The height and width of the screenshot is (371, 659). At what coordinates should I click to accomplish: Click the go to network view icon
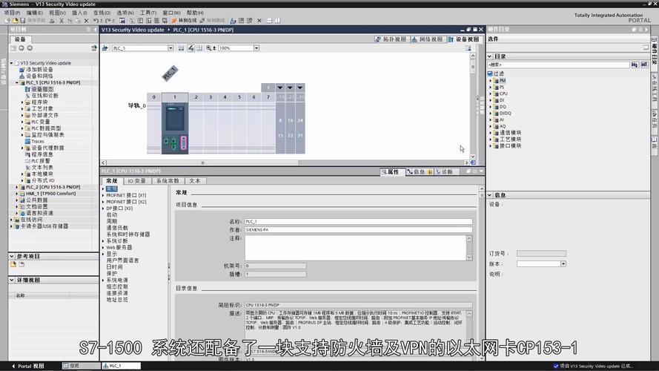105,48
